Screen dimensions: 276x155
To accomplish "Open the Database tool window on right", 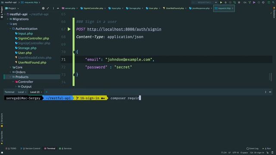I will pos(274,12).
